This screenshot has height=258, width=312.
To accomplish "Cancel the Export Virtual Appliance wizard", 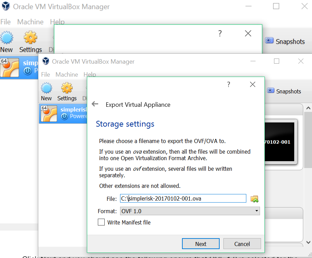I will (242, 244).
